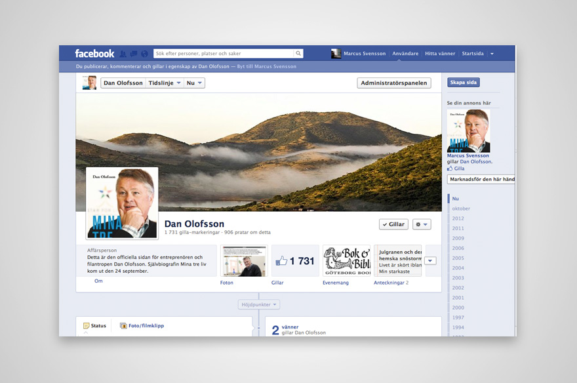577x383 pixels.
Task: Jump to 1994 in the timeline
Action: click(x=458, y=328)
